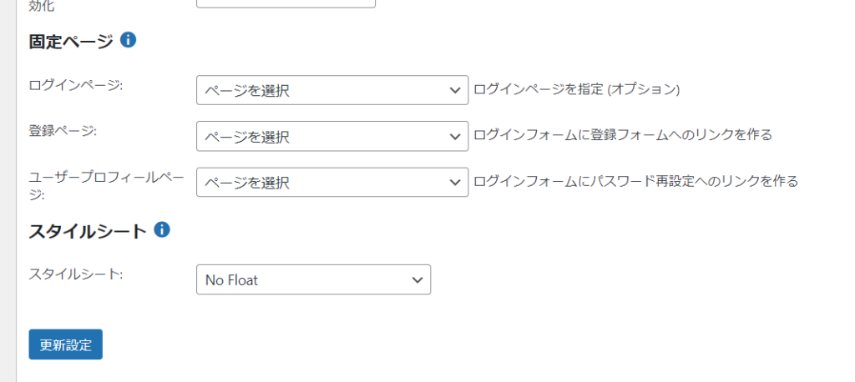Screen dimensions: 855x382
Task: Click the スタイルシート section heading
Action: click(88, 232)
